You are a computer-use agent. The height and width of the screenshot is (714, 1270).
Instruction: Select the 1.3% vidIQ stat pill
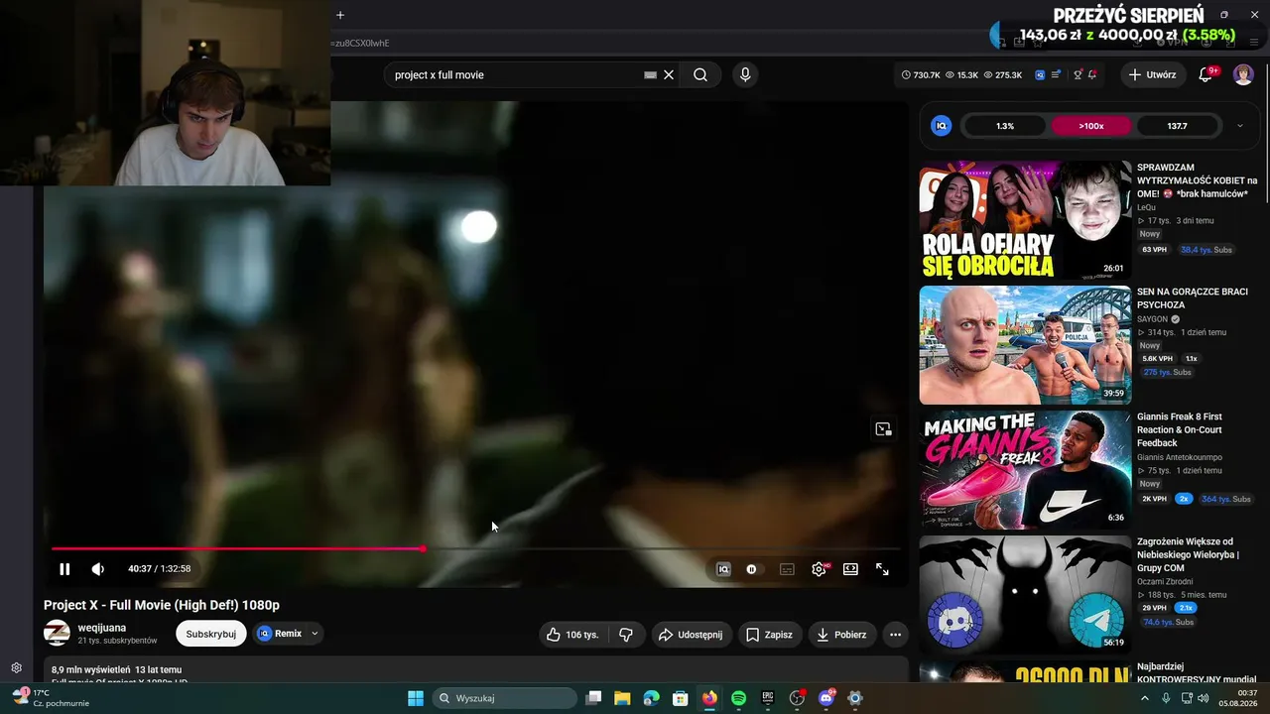1004,126
